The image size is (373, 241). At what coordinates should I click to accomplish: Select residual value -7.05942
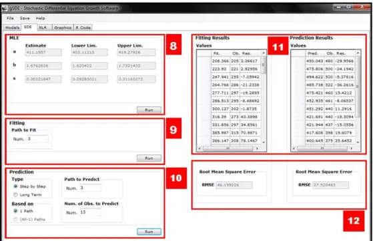(x=250, y=77)
